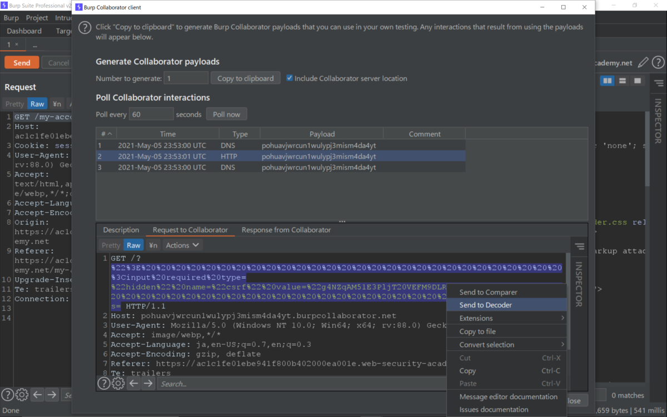Click the Poll now button

(x=227, y=115)
